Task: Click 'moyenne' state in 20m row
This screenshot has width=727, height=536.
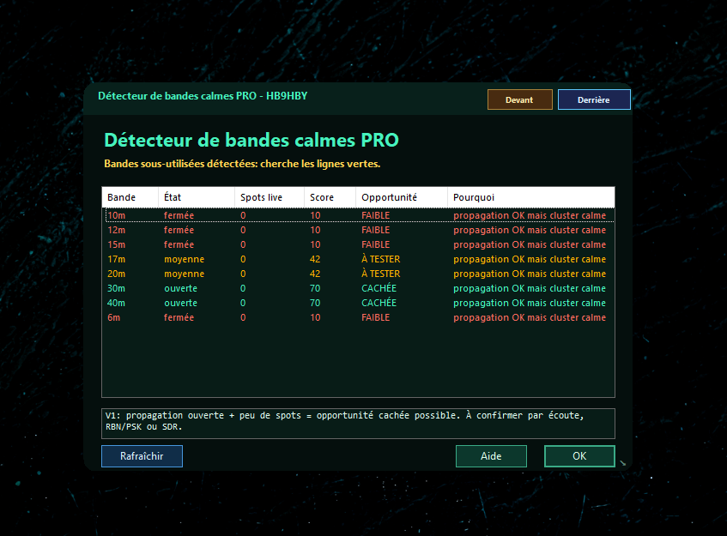Action: point(184,274)
